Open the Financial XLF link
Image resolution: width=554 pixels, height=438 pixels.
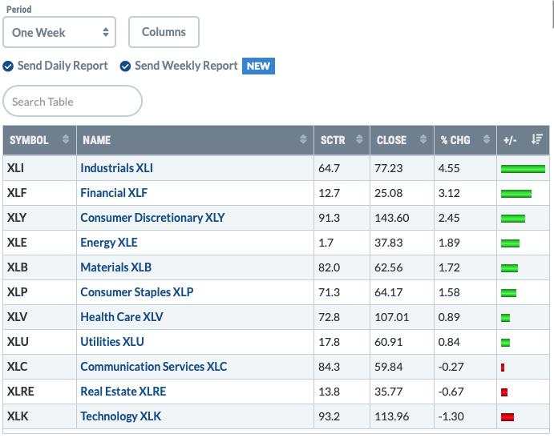(114, 193)
